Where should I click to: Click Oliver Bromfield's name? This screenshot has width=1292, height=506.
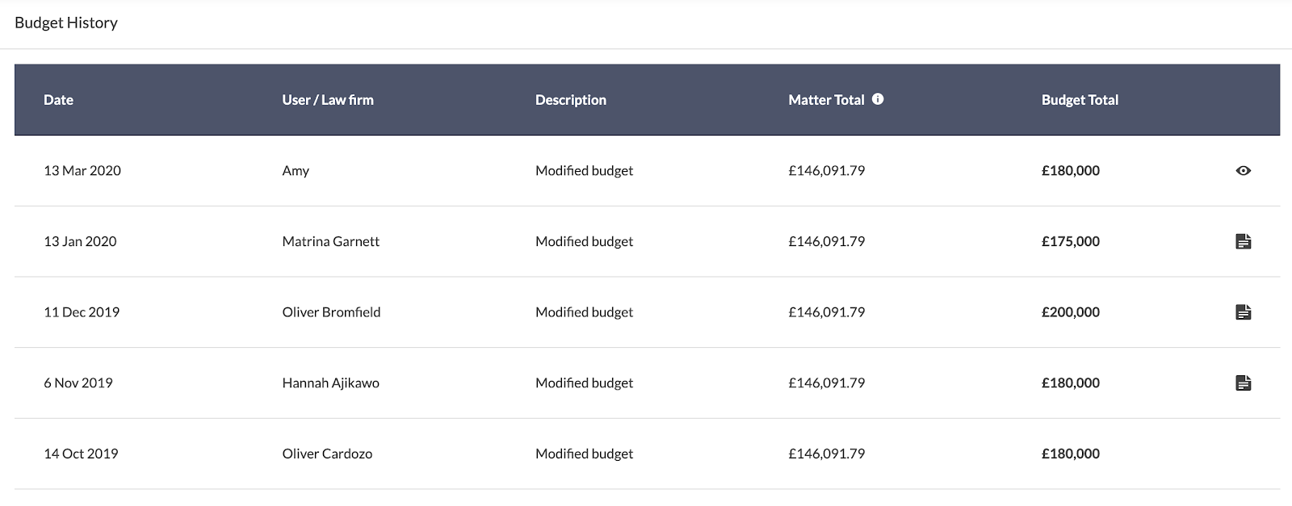tap(331, 312)
